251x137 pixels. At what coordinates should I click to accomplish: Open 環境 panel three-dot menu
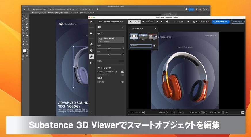123,27
